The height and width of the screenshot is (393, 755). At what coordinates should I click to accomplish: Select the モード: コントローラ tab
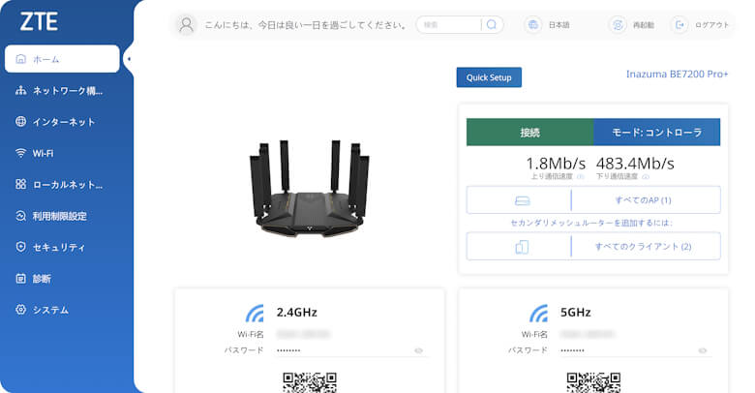[656, 133]
